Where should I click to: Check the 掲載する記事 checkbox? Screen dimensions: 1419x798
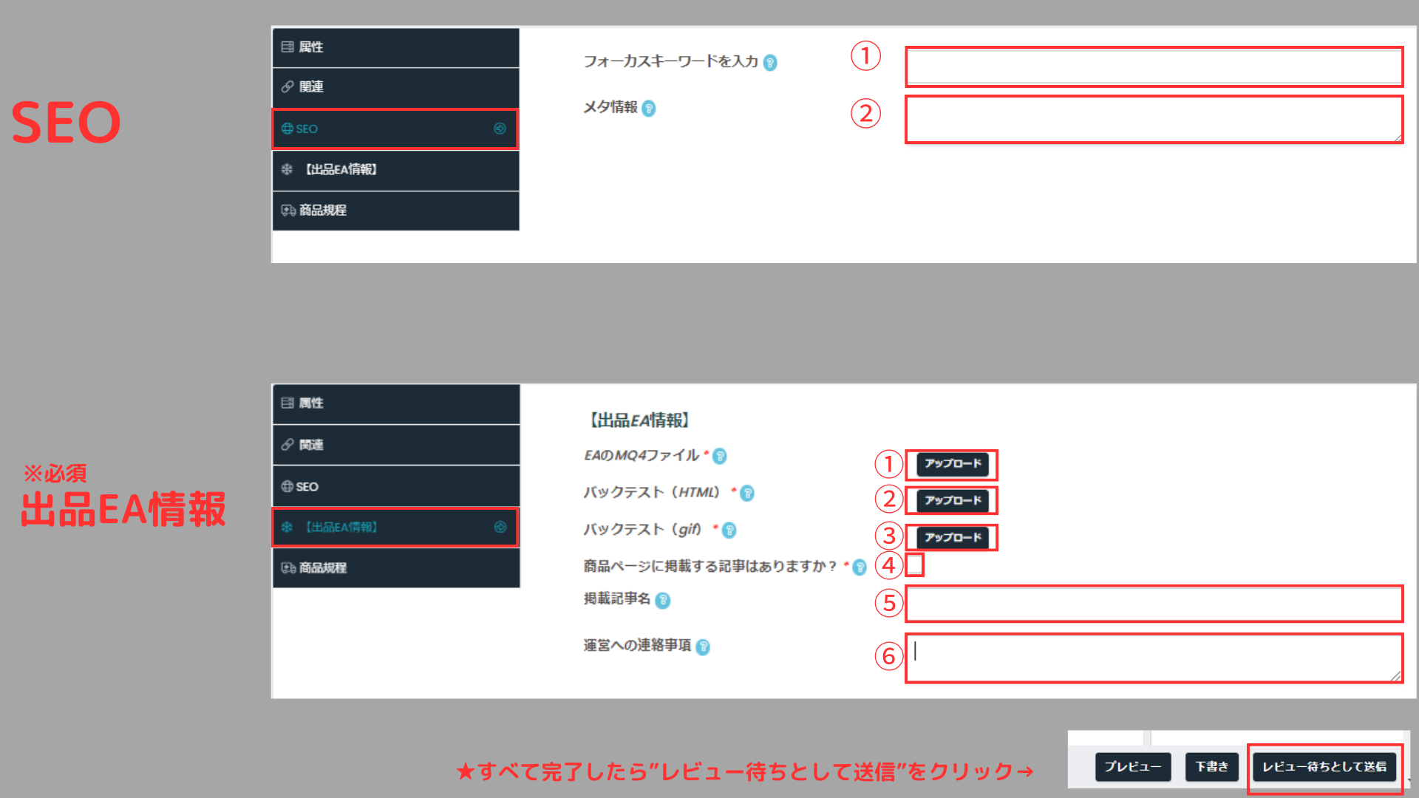[x=914, y=565]
